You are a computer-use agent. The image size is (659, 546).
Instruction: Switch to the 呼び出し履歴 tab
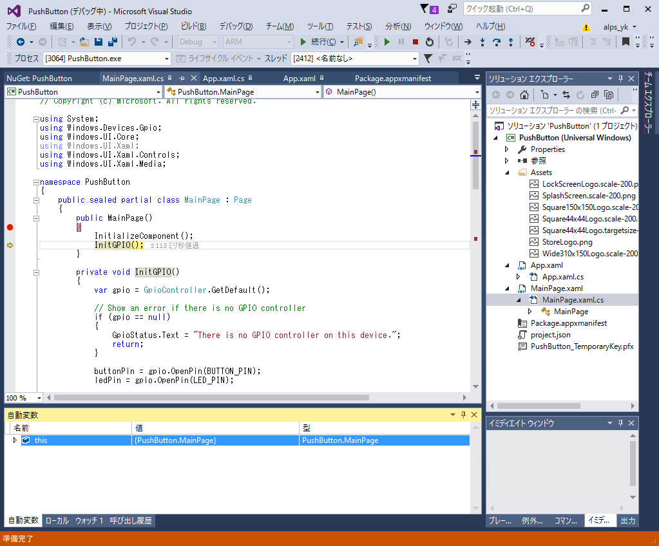coord(130,520)
